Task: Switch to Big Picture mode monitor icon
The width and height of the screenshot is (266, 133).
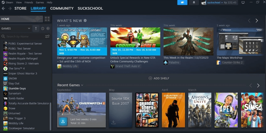Action: [x=243, y=2]
